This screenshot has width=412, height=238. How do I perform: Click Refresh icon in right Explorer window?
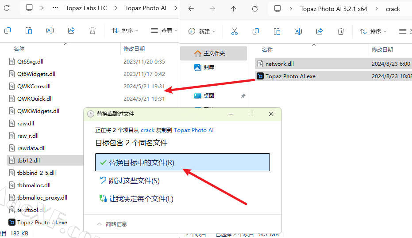(254, 9)
